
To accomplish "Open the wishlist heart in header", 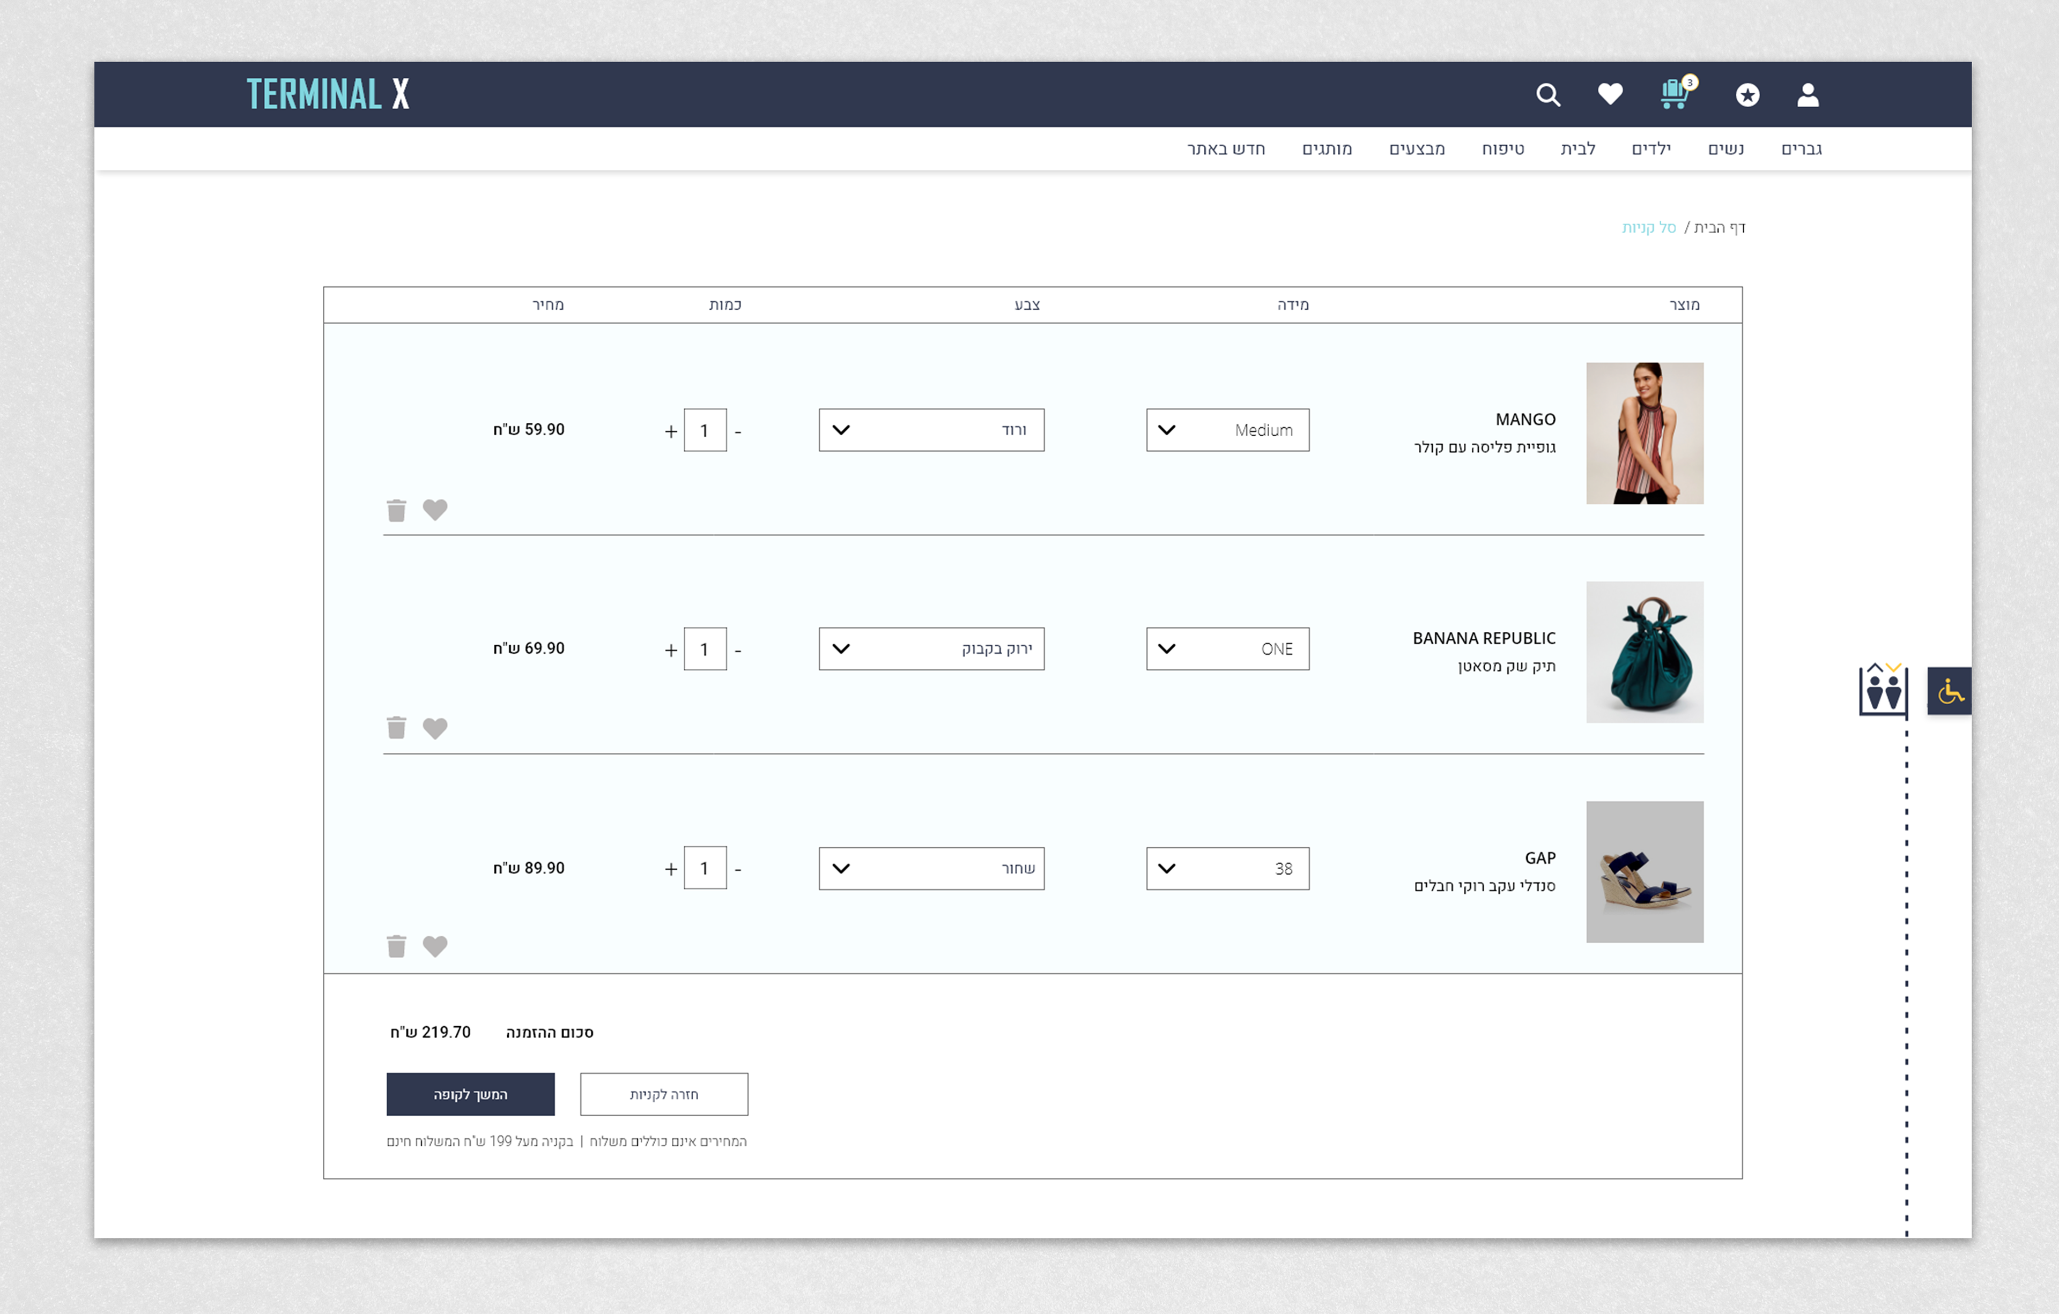I will [1610, 94].
